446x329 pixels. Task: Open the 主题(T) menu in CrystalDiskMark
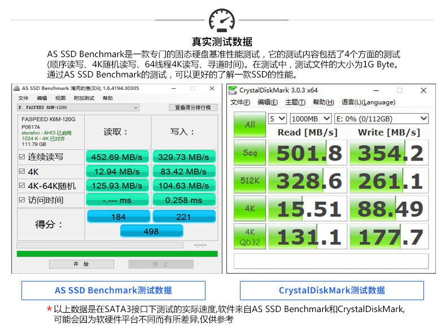[295, 102]
